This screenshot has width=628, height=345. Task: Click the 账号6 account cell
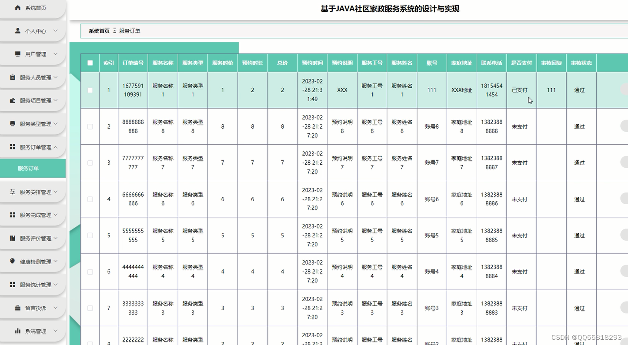[432, 199]
